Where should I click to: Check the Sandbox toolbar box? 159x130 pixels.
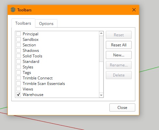point(18,39)
